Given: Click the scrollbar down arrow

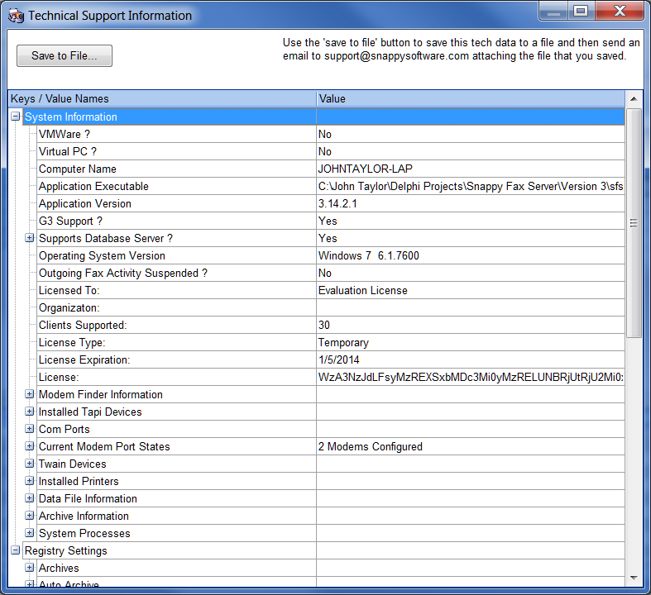Looking at the screenshot, I should [x=634, y=578].
